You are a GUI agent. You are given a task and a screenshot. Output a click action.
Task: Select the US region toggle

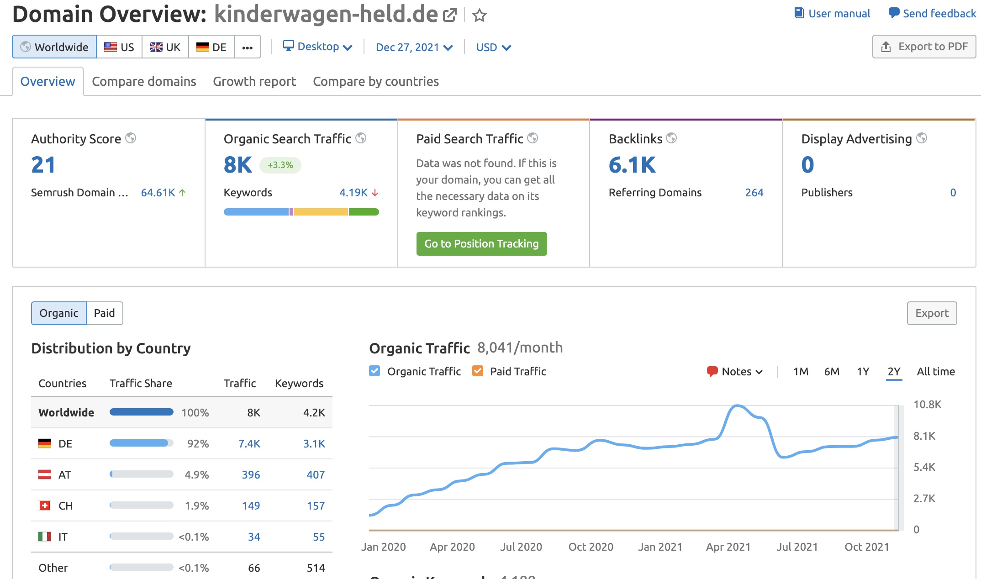coord(119,47)
